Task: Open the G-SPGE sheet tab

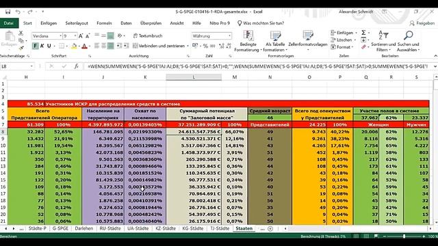Action: [60, 228]
